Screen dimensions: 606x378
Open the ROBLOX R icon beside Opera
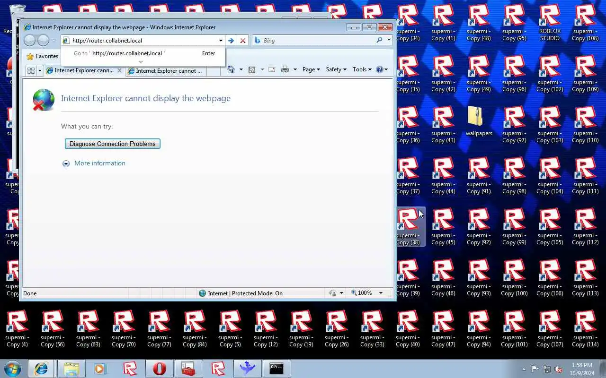[130, 369]
